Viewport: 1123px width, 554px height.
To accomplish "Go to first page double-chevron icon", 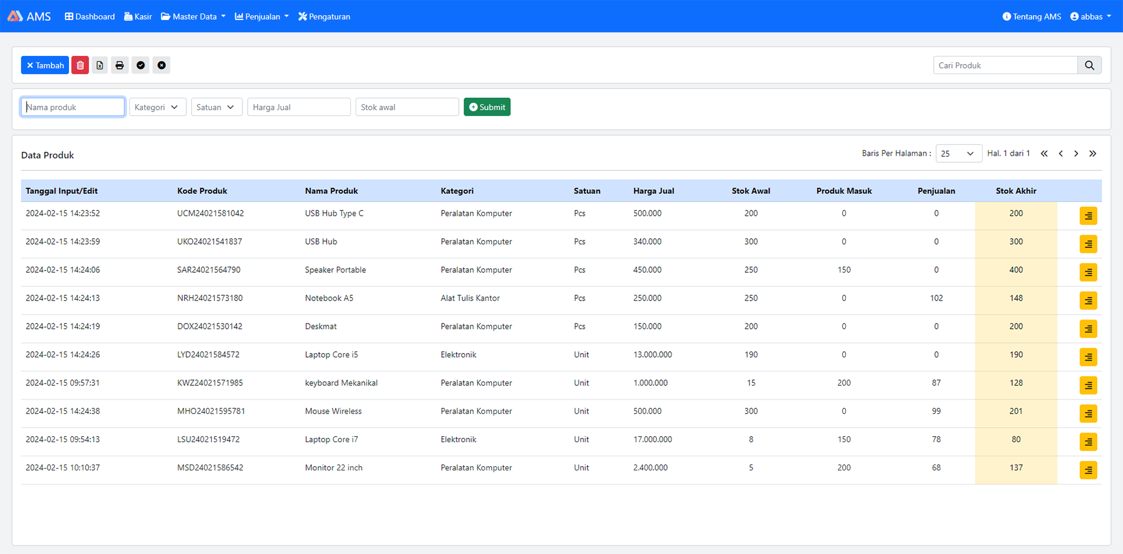I will (1044, 154).
